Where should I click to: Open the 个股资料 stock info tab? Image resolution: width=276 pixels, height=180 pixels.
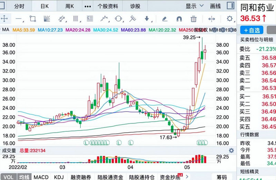(x=108, y=6)
